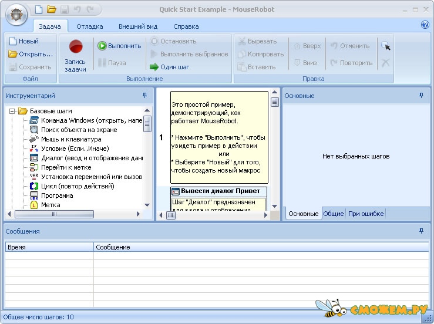Switch to the При ошибке tab
The width and height of the screenshot is (434, 324).
(x=366, y=214)
